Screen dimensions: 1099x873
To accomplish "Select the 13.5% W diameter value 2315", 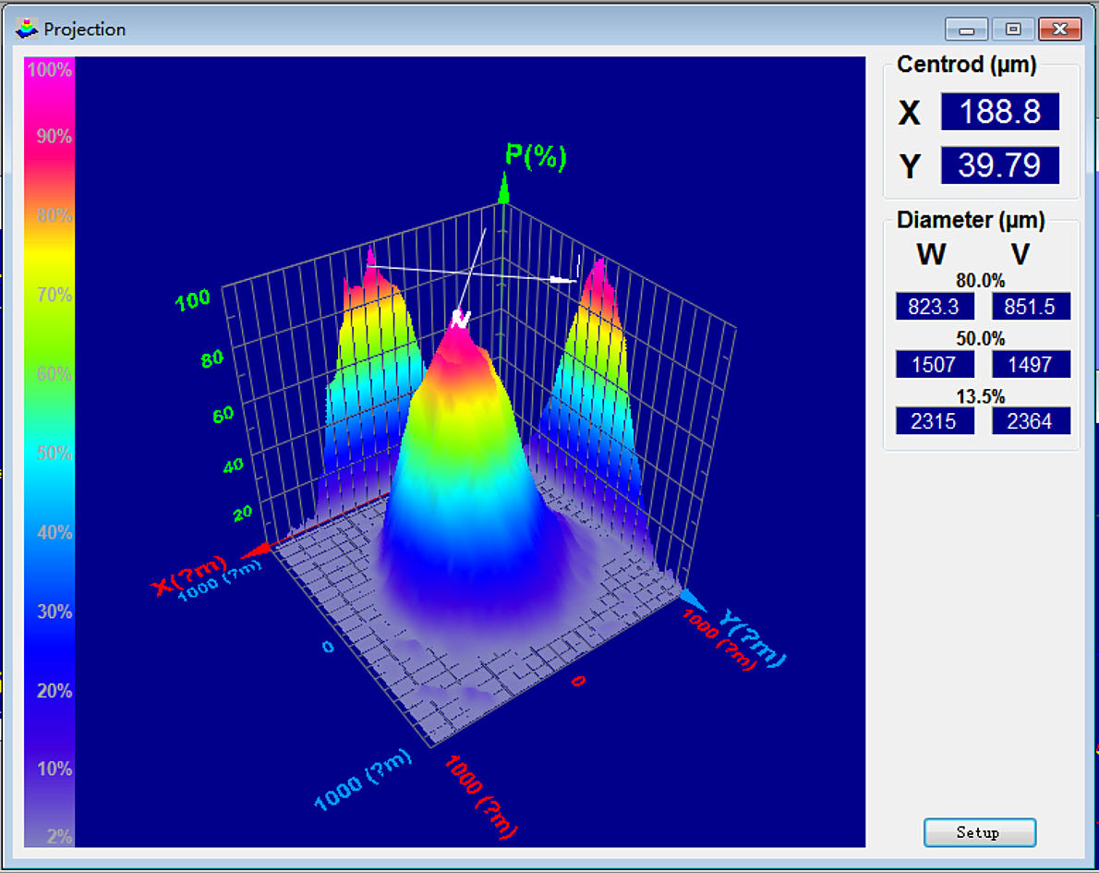I will pyautogui.click(x=935, y=421).
